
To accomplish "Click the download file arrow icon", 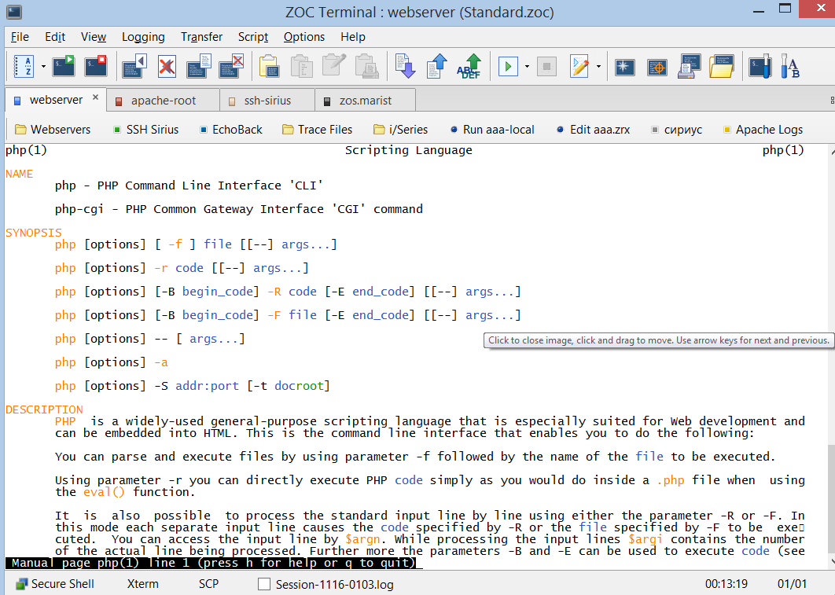I will point(405,67).
